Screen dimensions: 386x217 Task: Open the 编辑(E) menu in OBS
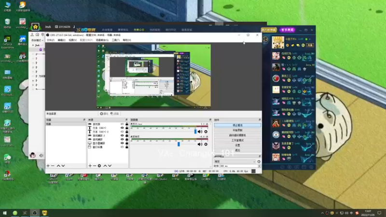(x=62, y=40)
